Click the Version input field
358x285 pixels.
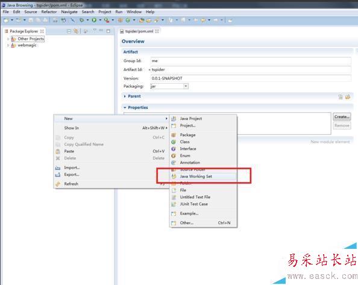click(251, 78)
